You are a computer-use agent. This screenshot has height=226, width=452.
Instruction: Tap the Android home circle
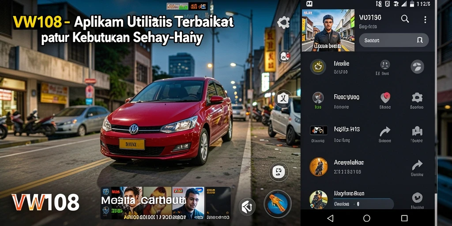[x=367, y=218]
